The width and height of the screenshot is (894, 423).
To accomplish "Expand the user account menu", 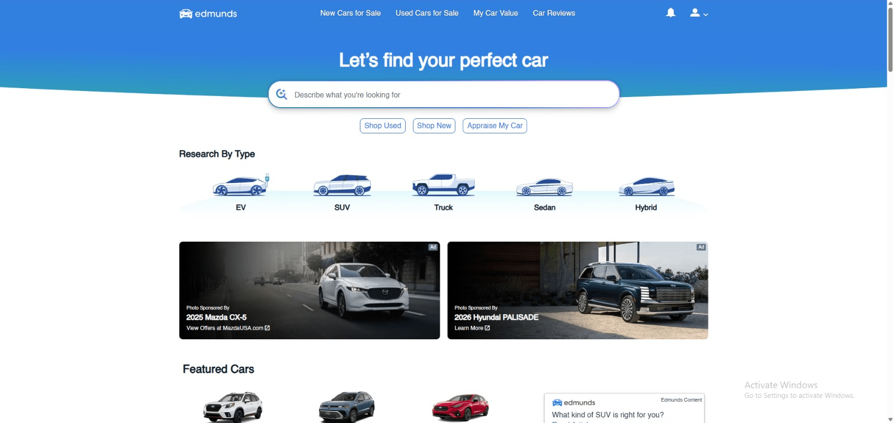I will point(698,13).
